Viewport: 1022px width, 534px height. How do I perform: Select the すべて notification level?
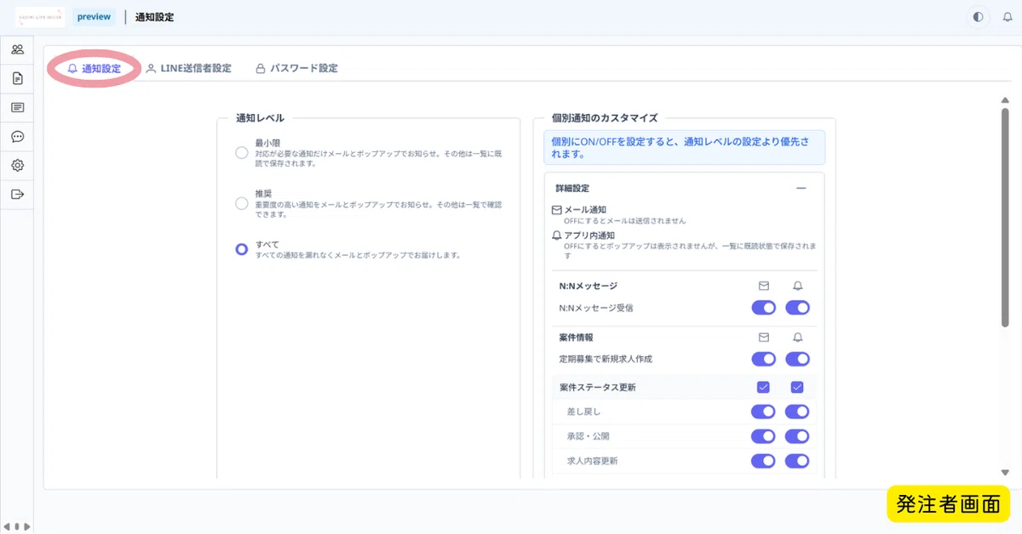click(242, 249)
